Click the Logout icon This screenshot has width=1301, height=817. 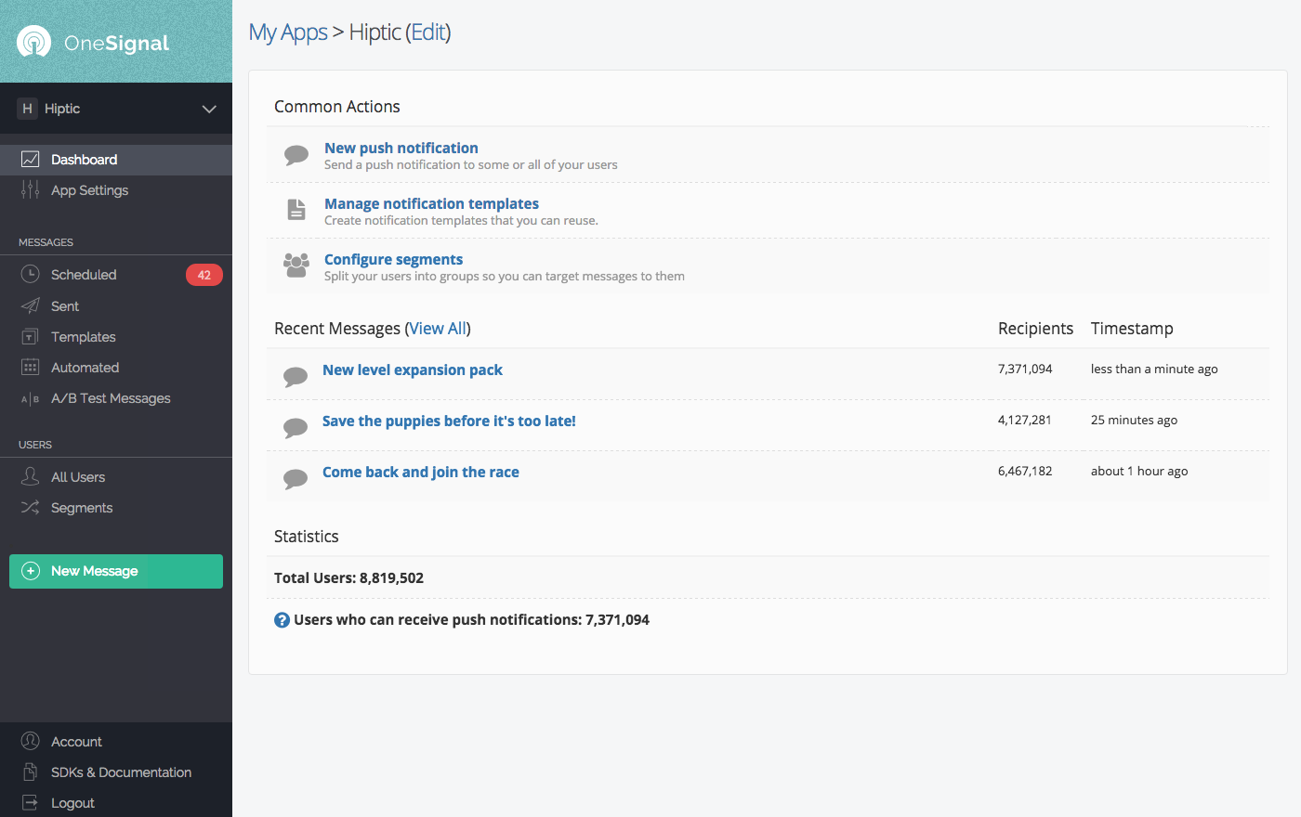[x=31, y=803]
